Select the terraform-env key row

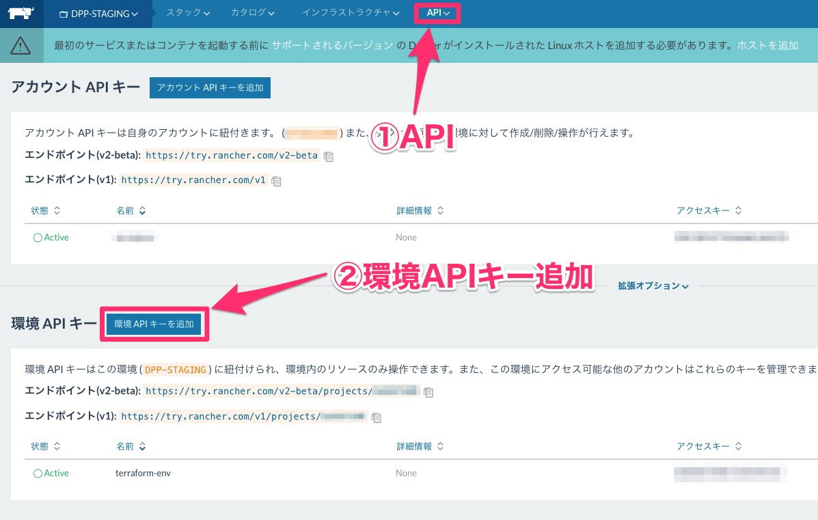[143, 473]
